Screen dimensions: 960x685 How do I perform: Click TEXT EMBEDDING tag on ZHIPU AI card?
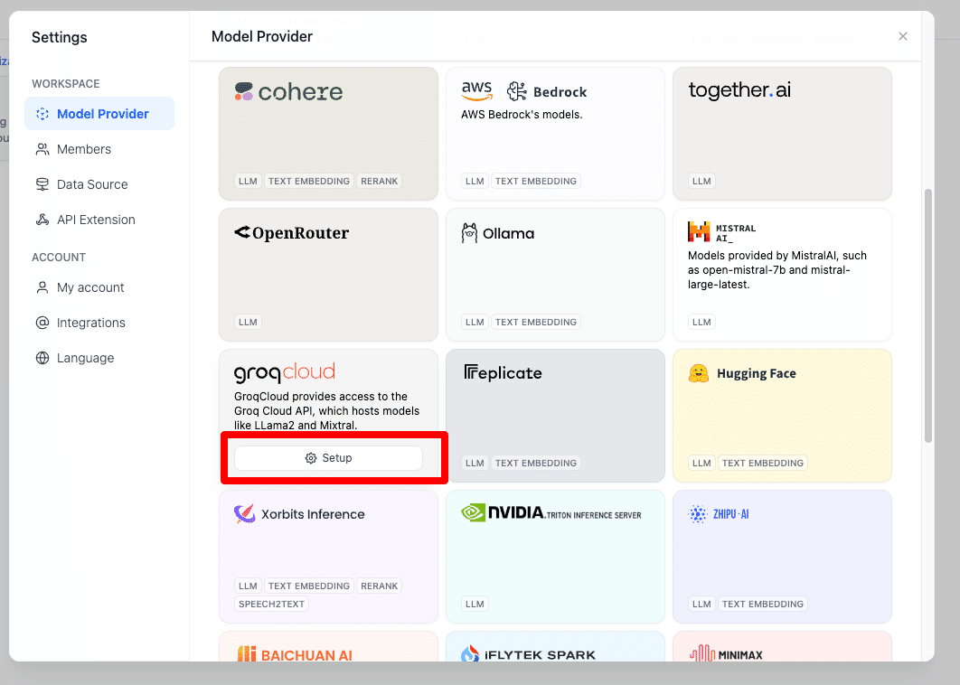pos(762,605)
